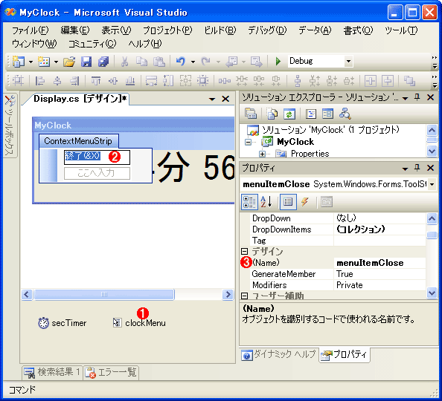Open the document tab list dropdown arrow
Screen dimensions: 442x401
[212, 99]
